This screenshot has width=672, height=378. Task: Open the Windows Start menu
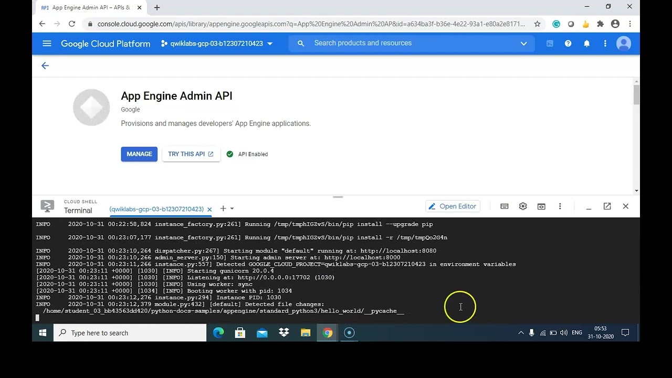(43, 333)
